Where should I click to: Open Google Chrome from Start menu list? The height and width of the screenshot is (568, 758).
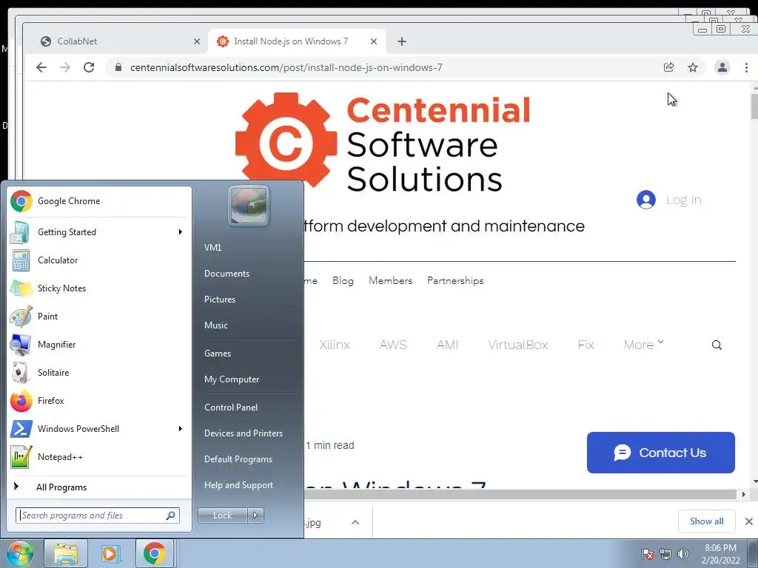point(99,201)
